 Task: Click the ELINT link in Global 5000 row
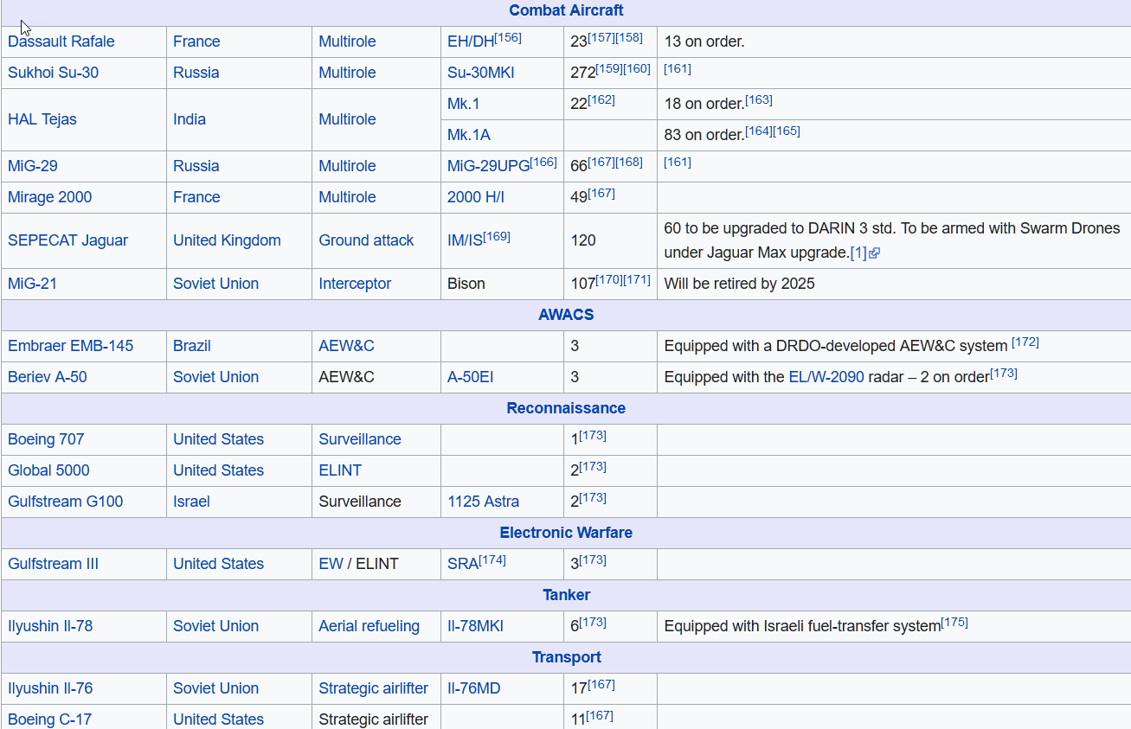[x=340, y=470]
